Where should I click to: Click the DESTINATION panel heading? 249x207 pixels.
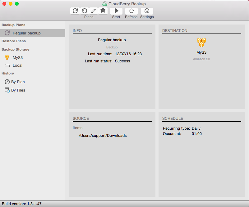point(175,31)
